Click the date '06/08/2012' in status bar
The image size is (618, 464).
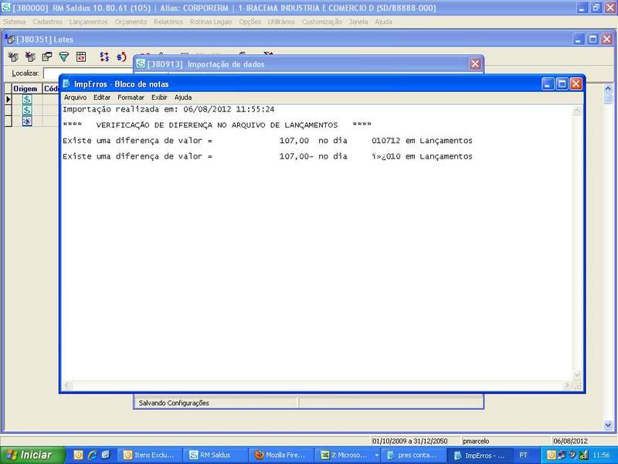[570, 441]
